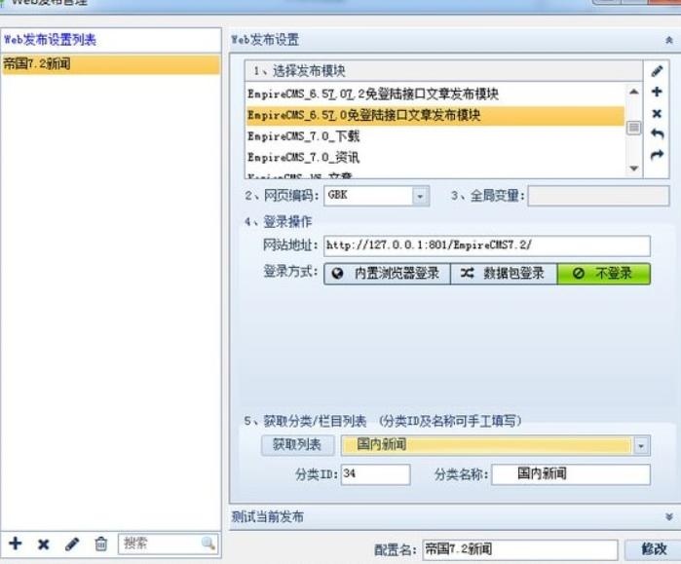Click the export forward-arrow icon beside module list

pyautogui.click(x=657, y=155)
